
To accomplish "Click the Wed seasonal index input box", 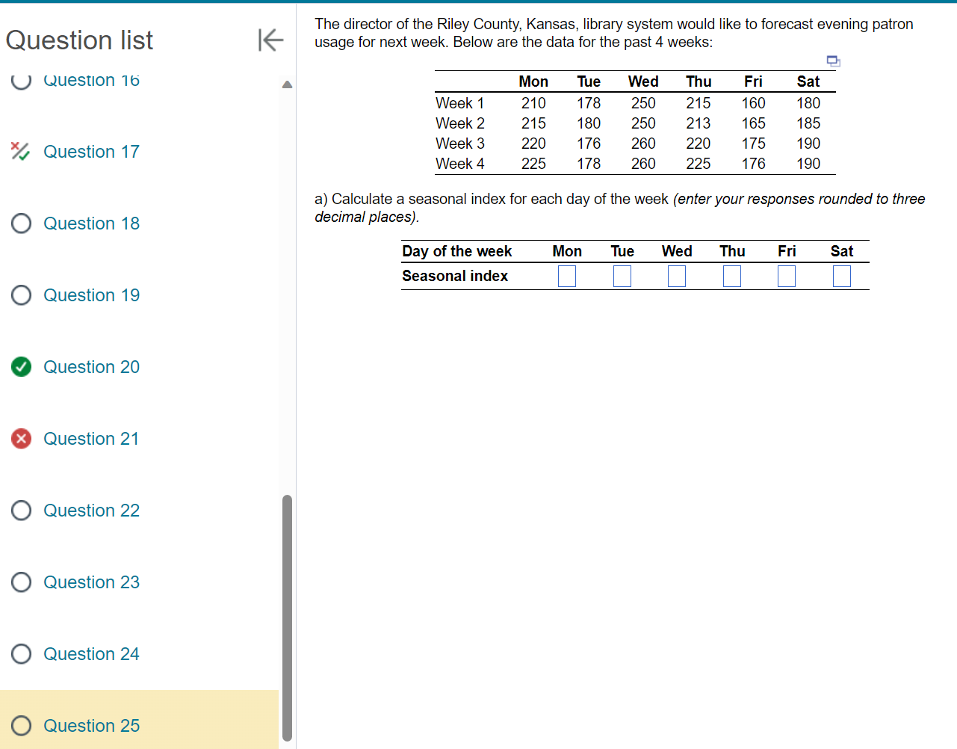I will point(677,276).
